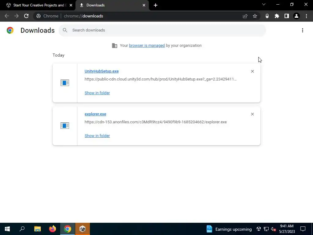Switch to the Start Your Creative Projects tab

[38, 5]
